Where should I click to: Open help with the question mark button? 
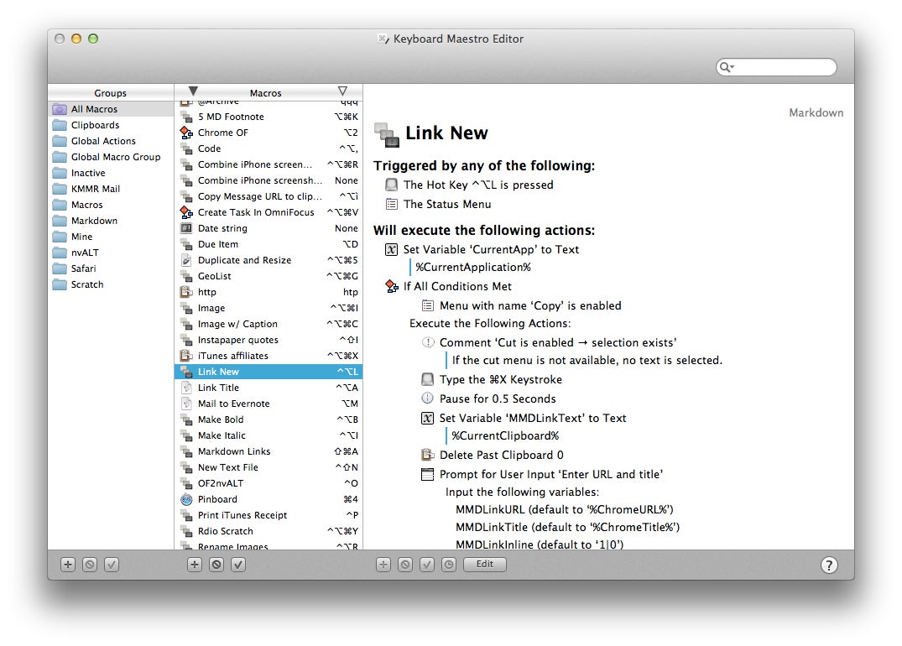(828, 565)
